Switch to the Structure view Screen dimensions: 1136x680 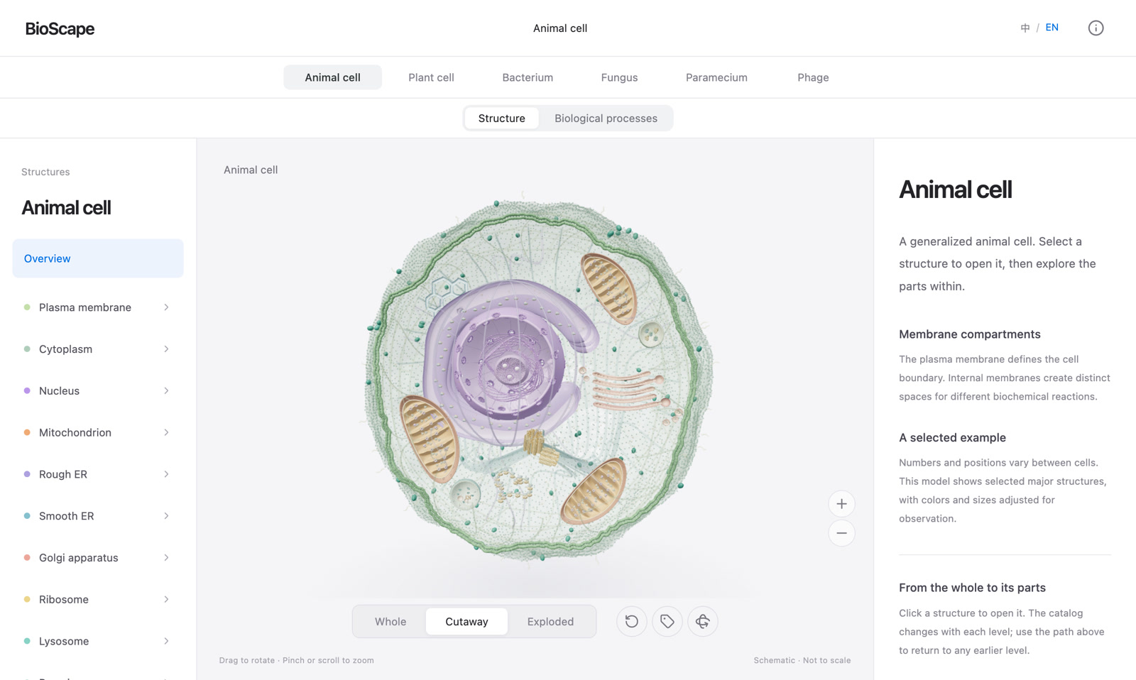click(501, 119)
